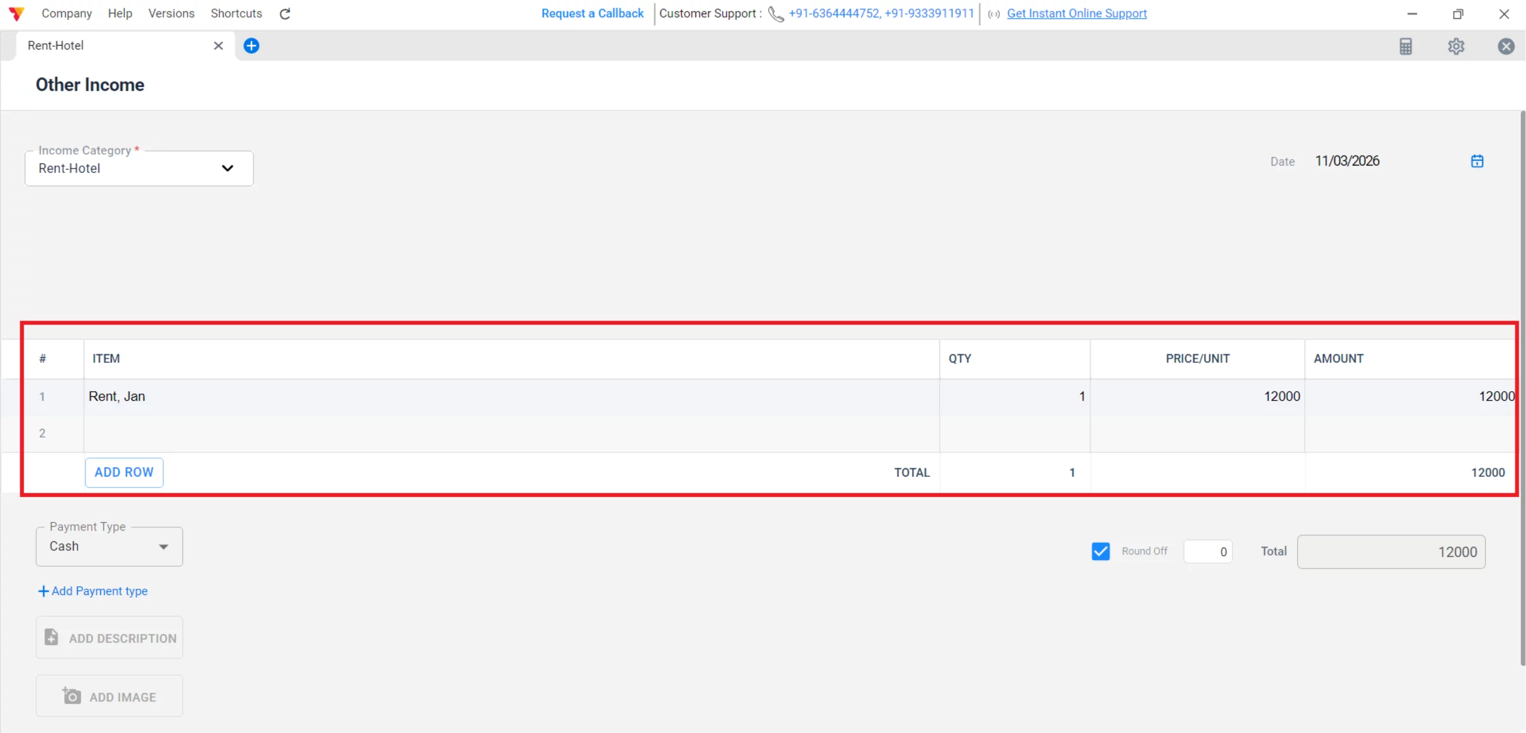This screenshot has height=733, width=1526.
Task: Close the Rent-Hotel tab
Action: tap(218, 45)
